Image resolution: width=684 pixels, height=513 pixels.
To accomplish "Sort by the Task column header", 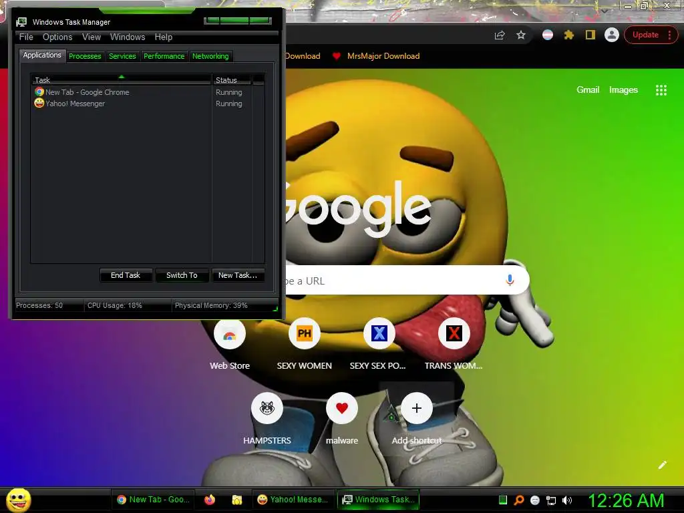I will coord(122,80).
